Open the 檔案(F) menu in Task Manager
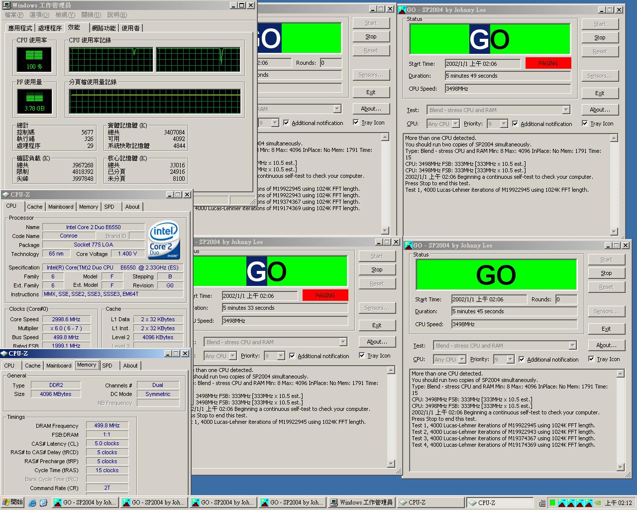The width and height of the screenshot is (637, 510). (x=14, y=15)
